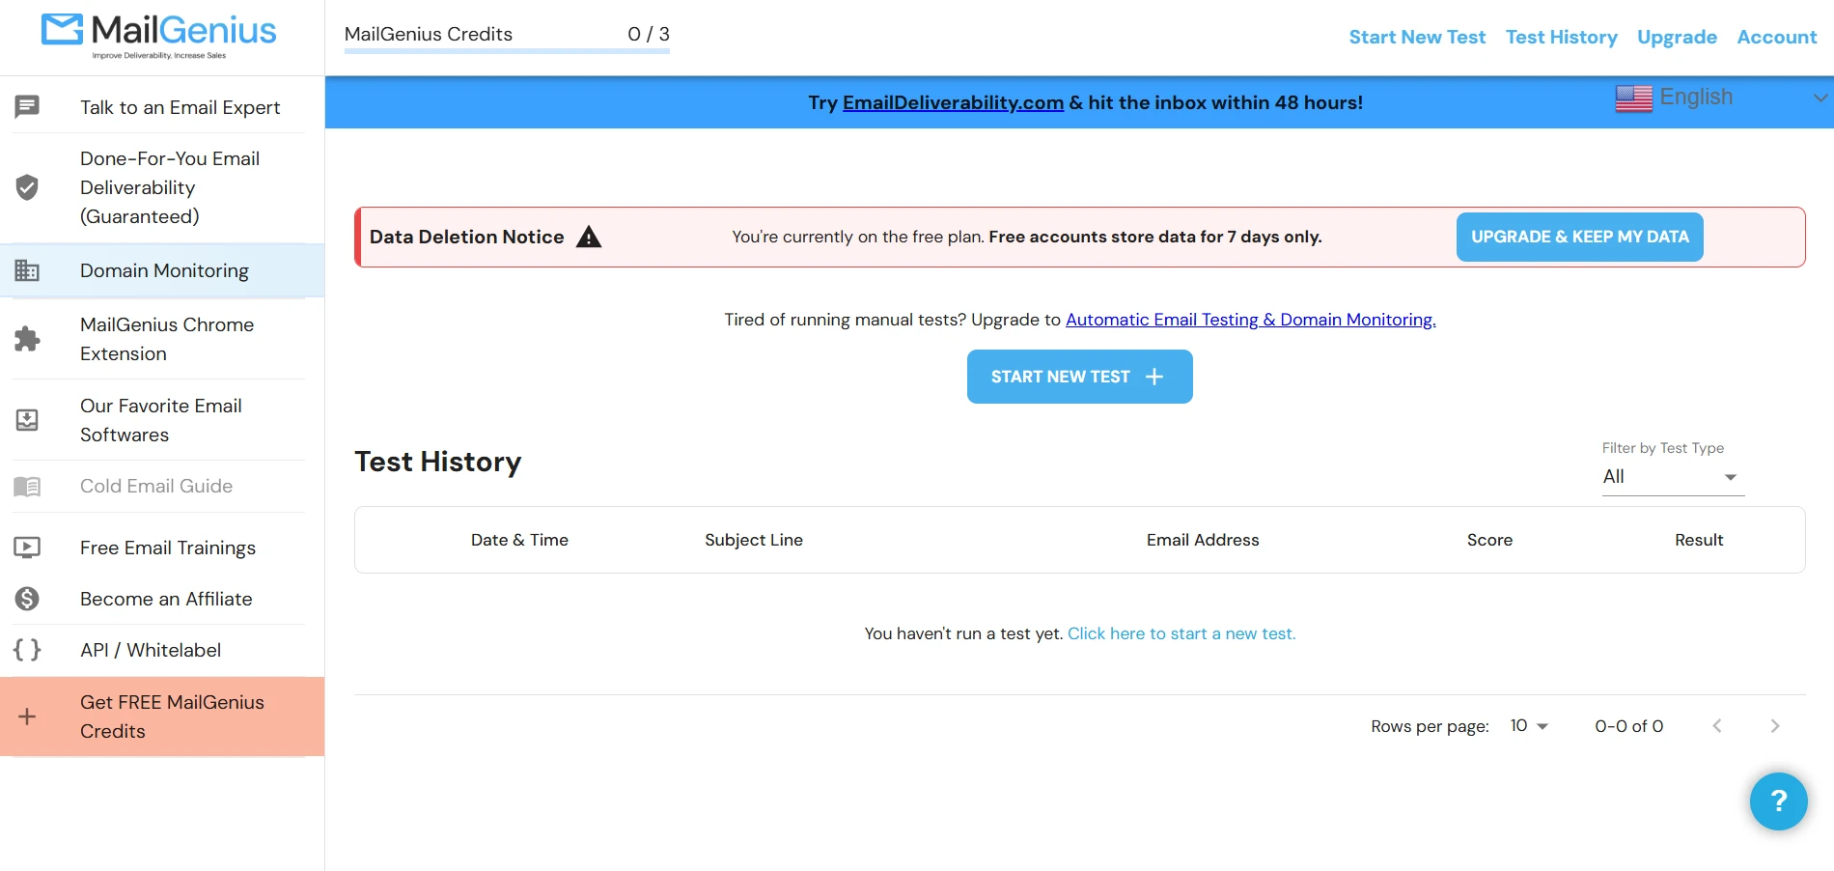The image size is (1834, 871).
Task: Click here to start a new test link
Action: coord(1181,633)
